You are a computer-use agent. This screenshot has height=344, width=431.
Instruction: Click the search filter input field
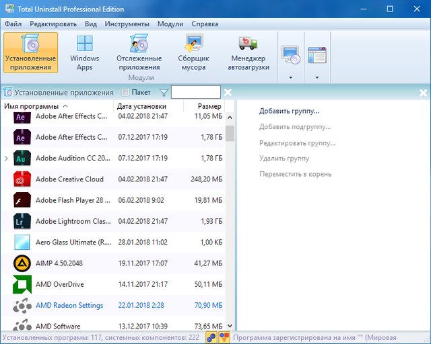pyautogui.click(x=195, y=93)
